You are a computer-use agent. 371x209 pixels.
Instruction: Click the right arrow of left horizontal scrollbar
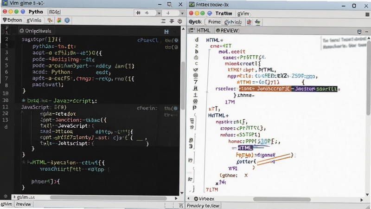point(176,198)
